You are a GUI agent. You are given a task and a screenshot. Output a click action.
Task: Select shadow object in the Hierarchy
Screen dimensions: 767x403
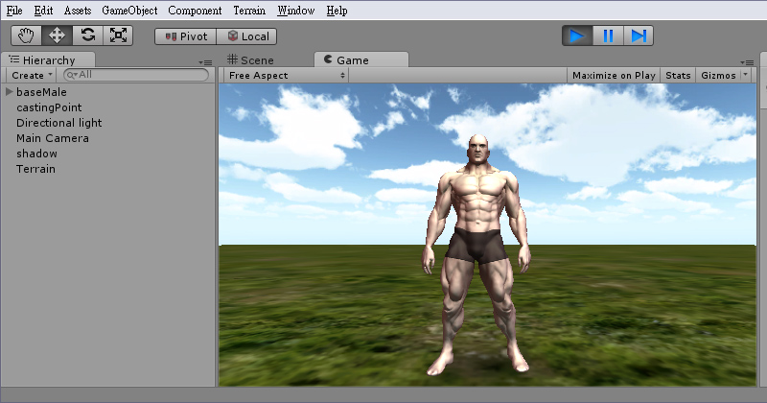tap(36, 154)
